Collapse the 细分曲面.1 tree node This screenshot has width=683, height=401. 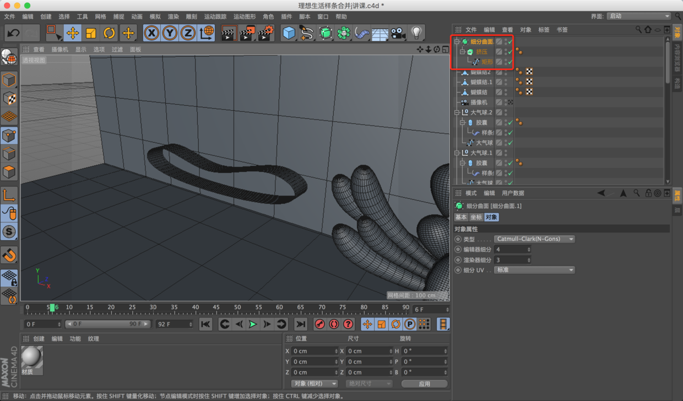(457, 42)
